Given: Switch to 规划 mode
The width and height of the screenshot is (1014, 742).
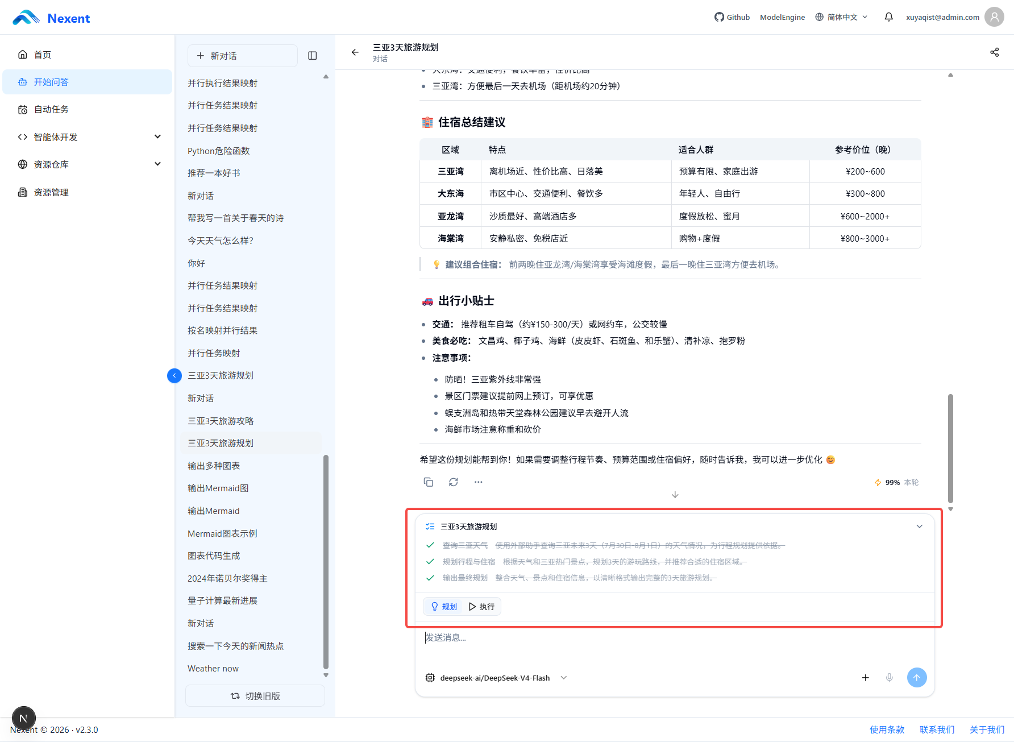Looking at the screenshot, I should 444,607.
